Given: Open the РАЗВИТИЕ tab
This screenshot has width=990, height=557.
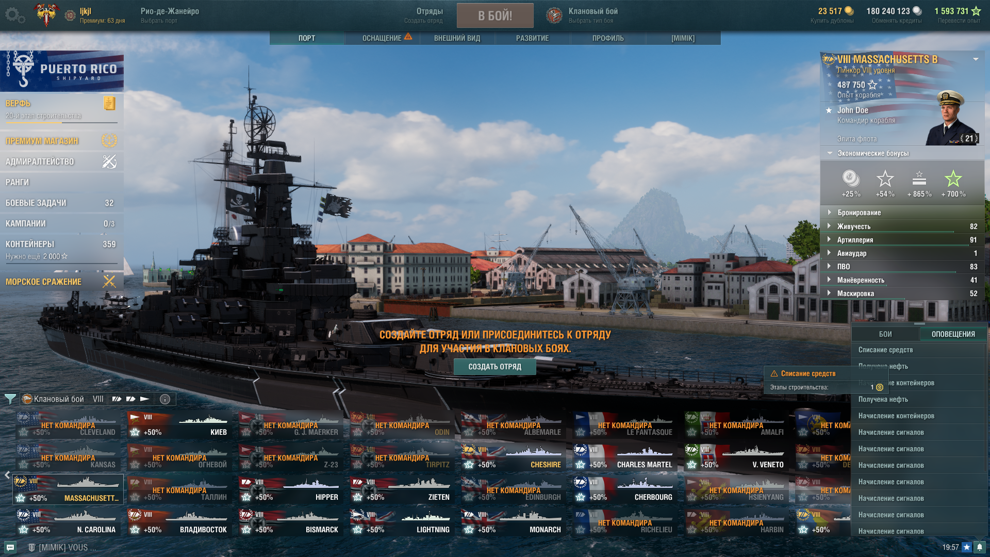Looking at the screenshot, I should click(x=532, y=38).
